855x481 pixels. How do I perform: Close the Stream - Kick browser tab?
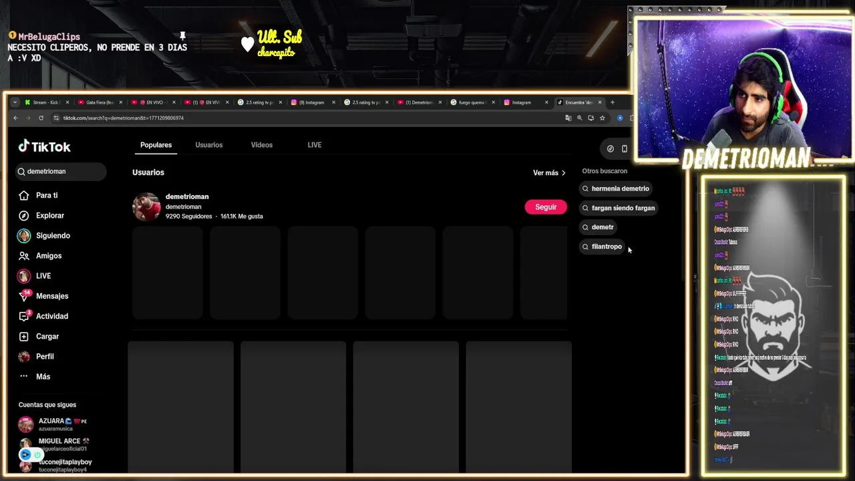(67, 102)
